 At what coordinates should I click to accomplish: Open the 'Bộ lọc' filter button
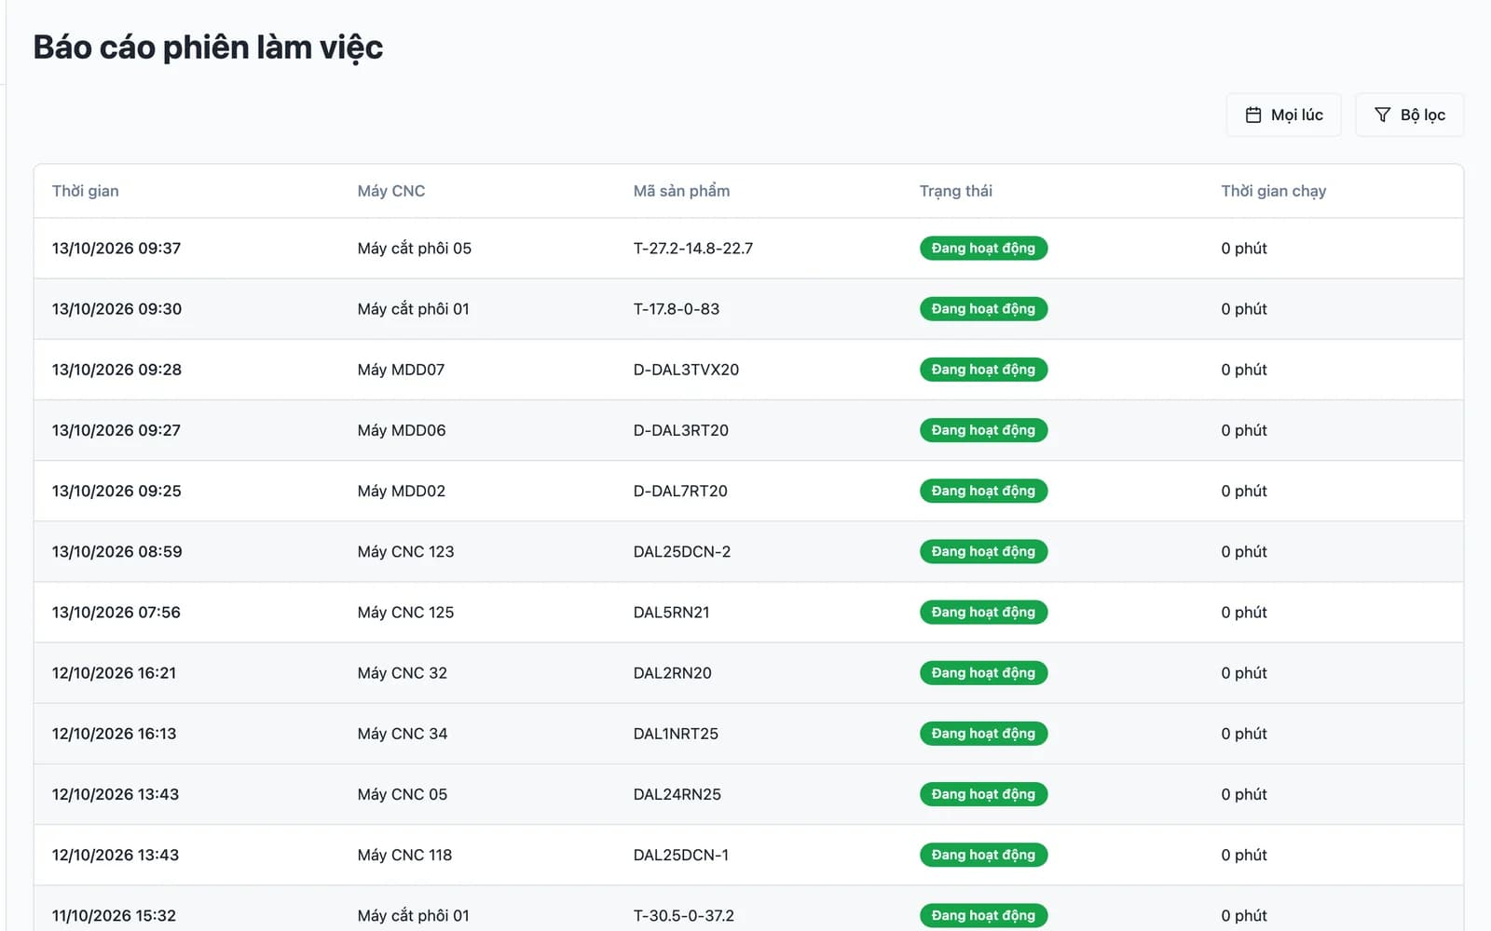pos(1409,115)
